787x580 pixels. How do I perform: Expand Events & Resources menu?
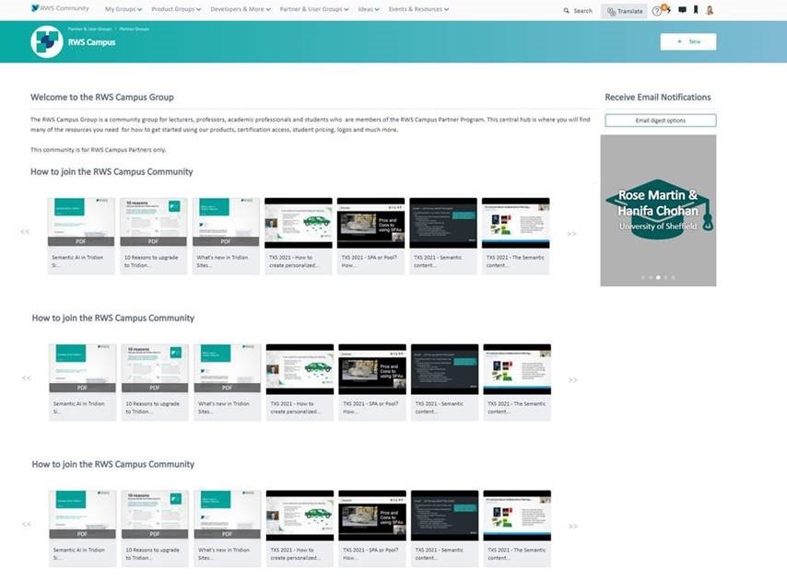(418, 9)
